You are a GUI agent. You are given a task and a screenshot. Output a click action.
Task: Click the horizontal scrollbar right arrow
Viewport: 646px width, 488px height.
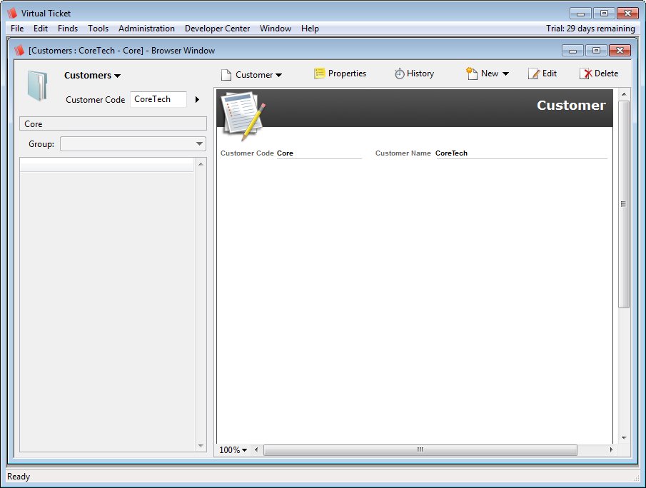coord(611,449)
